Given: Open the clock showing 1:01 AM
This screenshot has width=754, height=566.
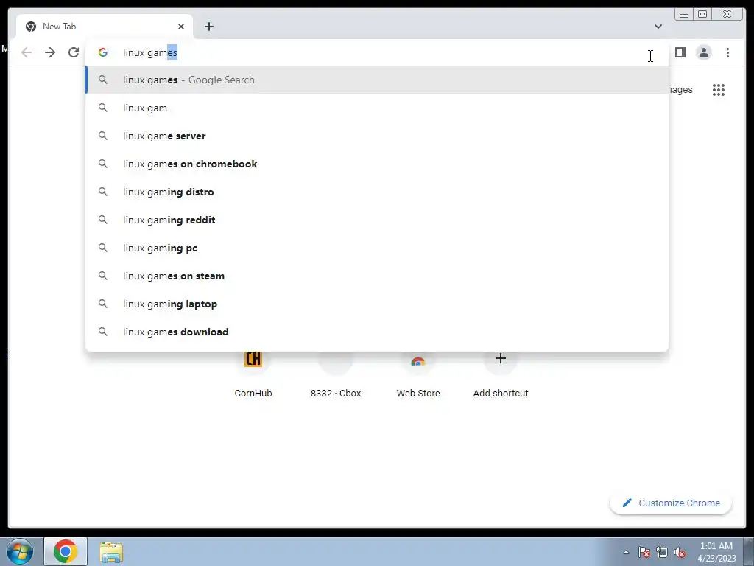Looking at the screenshot, I should [716, 552].
